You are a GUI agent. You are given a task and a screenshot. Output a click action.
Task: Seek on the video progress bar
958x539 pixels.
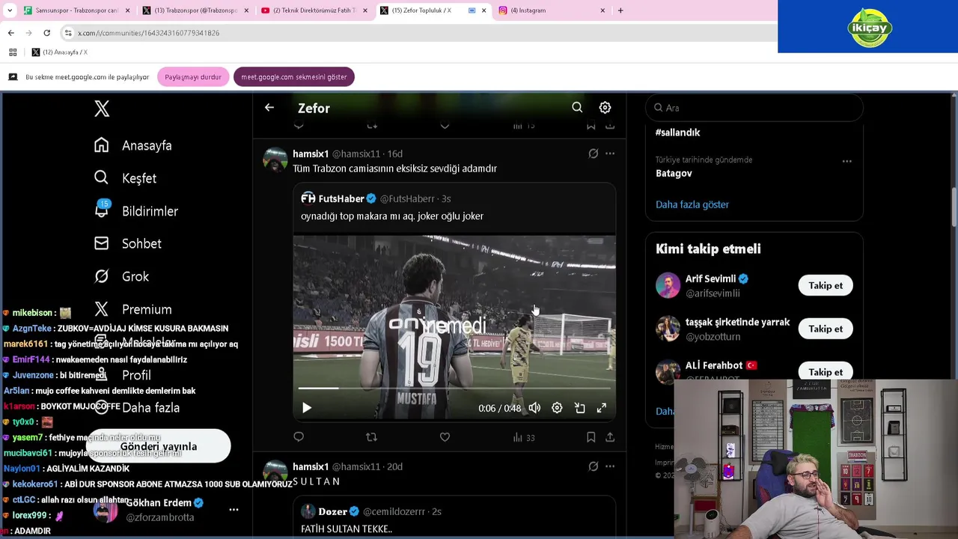(454, 389)
